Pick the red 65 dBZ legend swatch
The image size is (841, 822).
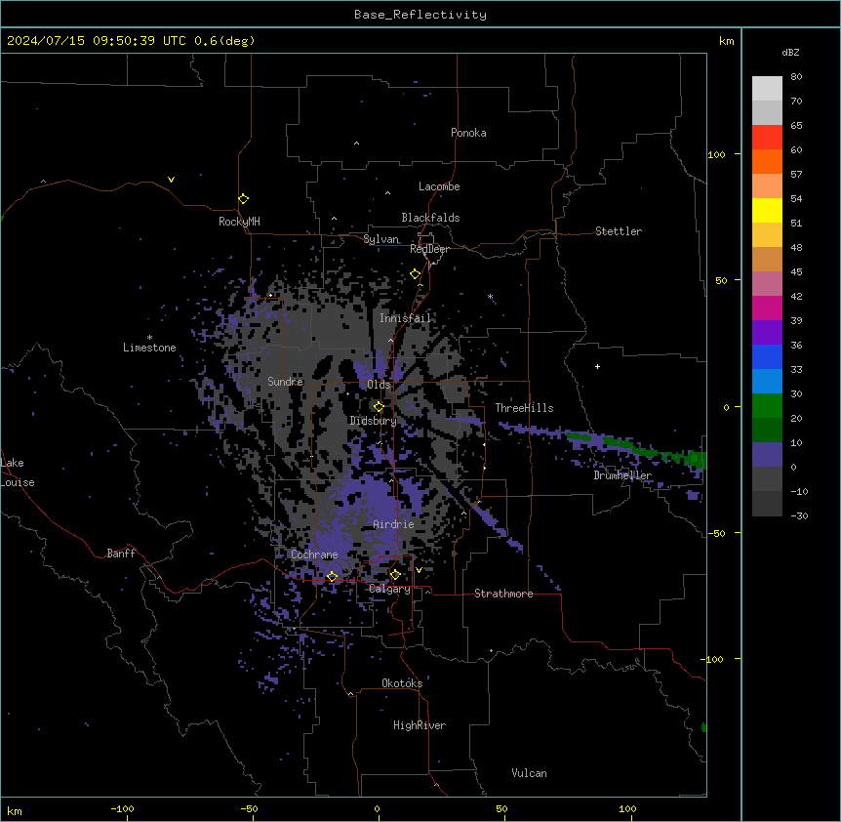(x=767, y=137)
